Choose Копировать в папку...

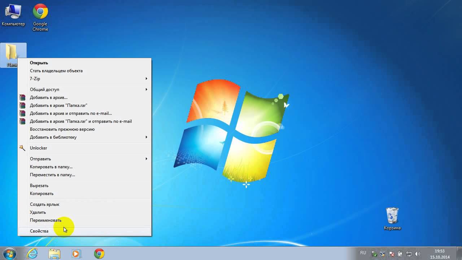point(84,167)
